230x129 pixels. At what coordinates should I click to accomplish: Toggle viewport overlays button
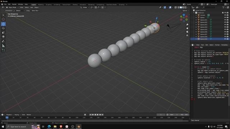click(x=170, y=7)
